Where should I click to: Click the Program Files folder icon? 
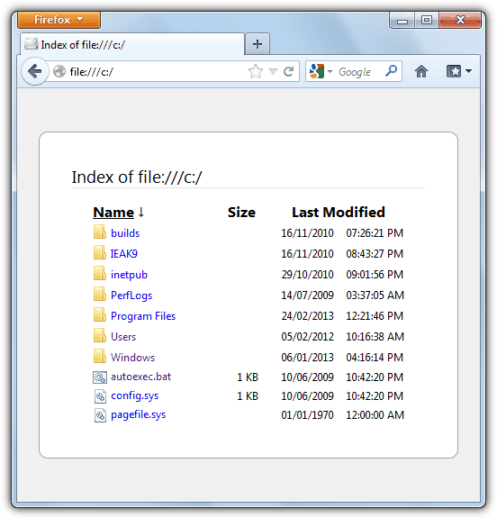tap(100, 314)
